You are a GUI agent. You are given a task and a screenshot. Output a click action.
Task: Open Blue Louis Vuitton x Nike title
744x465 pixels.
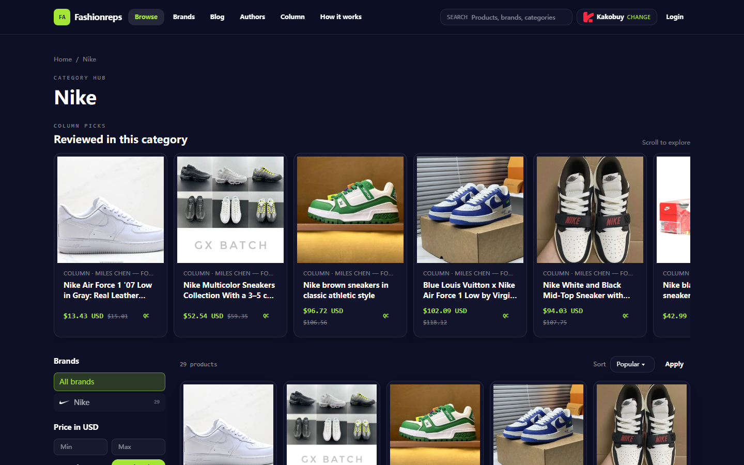coord(470,290)
